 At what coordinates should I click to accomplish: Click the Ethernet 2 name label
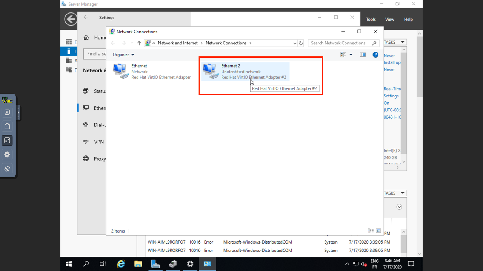pos(231,66)
